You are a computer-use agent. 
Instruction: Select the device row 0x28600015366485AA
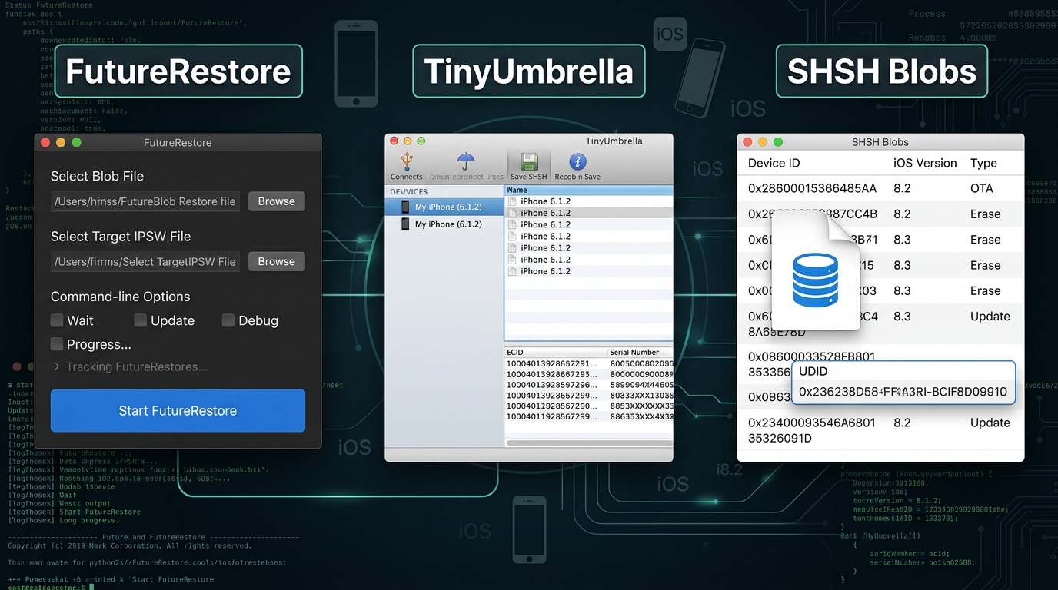pos(880,188)
